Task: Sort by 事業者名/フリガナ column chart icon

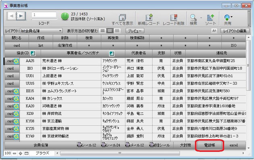Action: tap(112, 53)
